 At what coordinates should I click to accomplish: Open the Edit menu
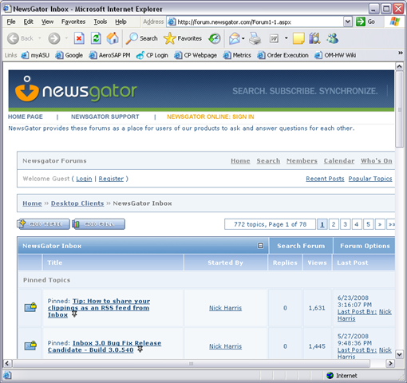tap(28, 22)
